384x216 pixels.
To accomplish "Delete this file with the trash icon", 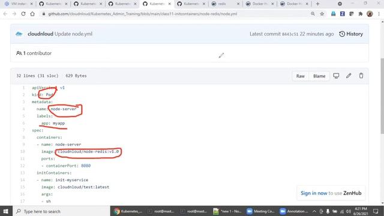I will [361, 76].
